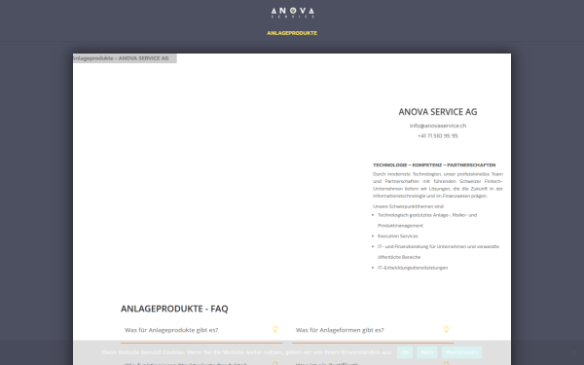Image resolution: width=584 pixels, height=365 pixels.
Task: Click 'Unsere Schwerpunktthemen sind:' text
Action: click(x=408, y=206)
